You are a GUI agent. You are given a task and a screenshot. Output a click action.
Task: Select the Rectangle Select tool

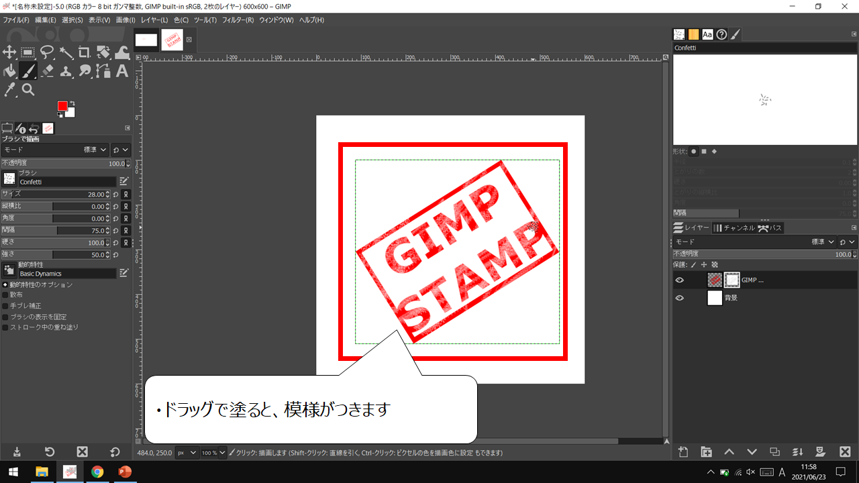point(28,52)
